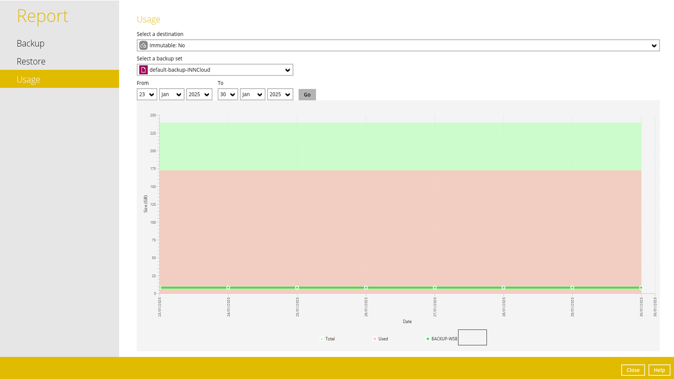Screen dimensions: 674x379
Task: Select the Usage sidebar item
Action: coord(28,79)
